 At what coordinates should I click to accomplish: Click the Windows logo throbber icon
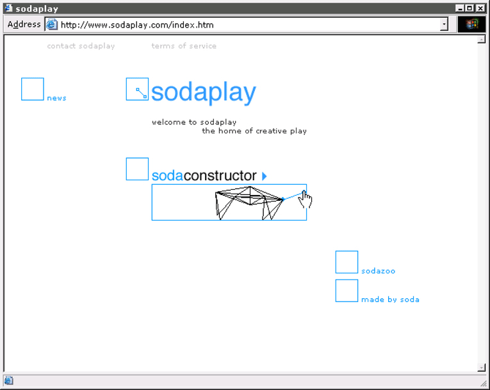tap(472, 24)
